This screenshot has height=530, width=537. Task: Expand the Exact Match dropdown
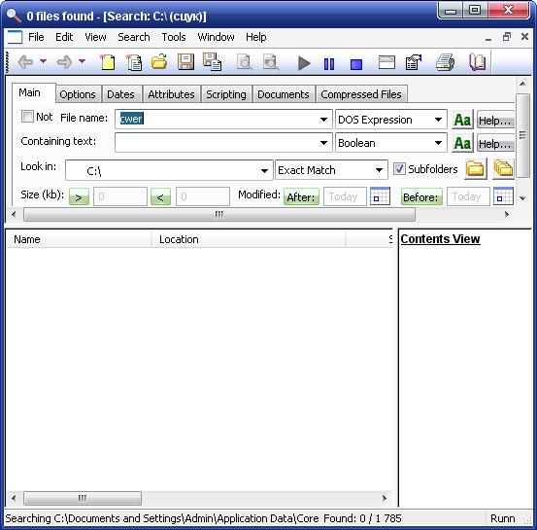[379, 170]
